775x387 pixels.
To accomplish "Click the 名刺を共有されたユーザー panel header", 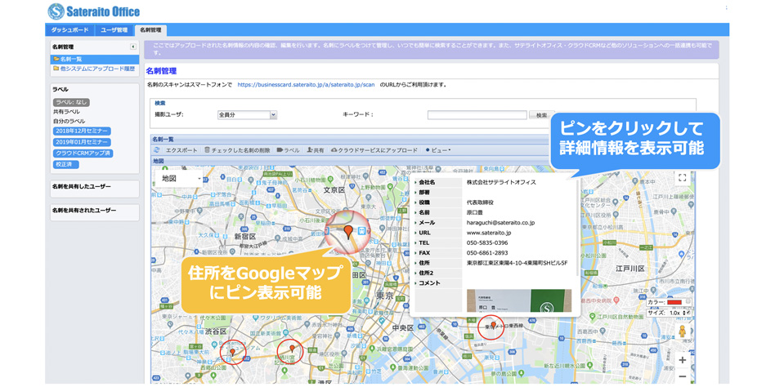I will 94,211.
